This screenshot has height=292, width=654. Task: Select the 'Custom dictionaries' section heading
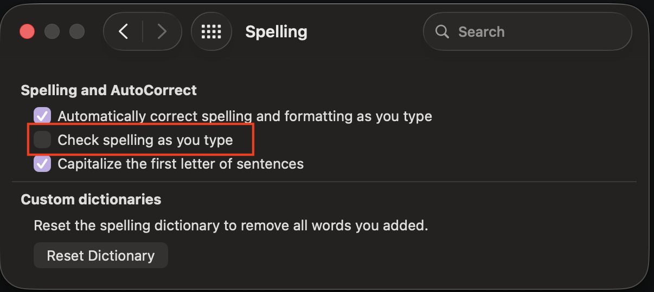[x=91, y=200]
